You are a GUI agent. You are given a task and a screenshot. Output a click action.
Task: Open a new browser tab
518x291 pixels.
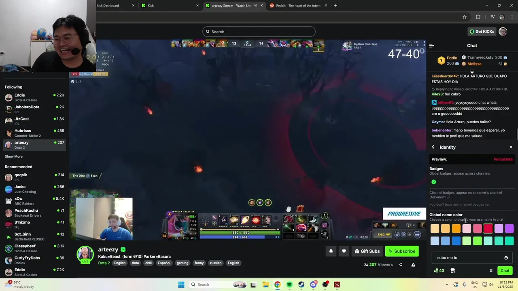[x=335, y=6]
